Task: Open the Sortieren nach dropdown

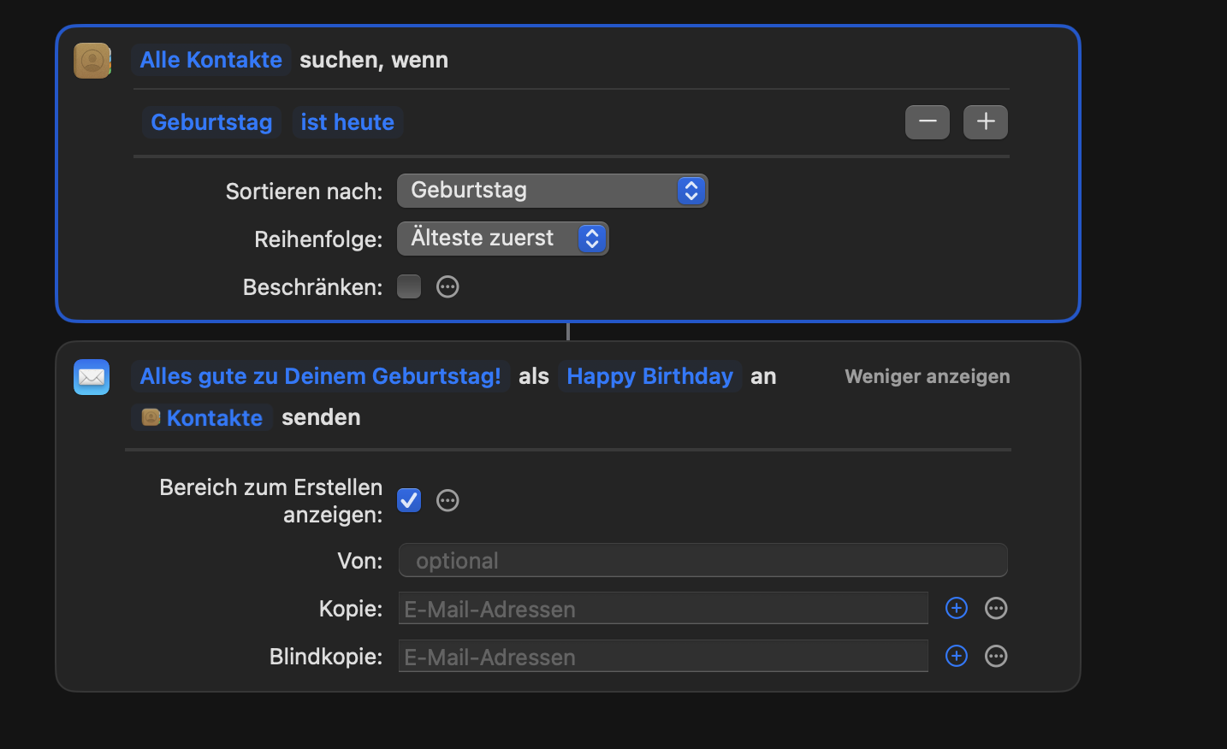Action: coord(552,191)
